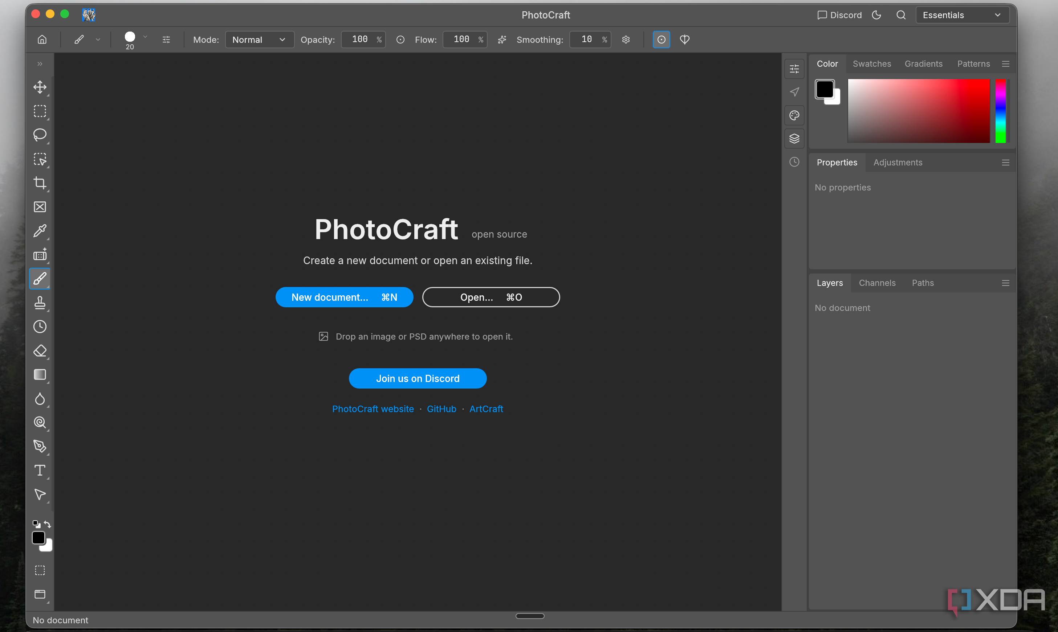This screenshot has height=632, width=1058.
Task: Select the Clone Stamp tool
Action: (40, 303)
